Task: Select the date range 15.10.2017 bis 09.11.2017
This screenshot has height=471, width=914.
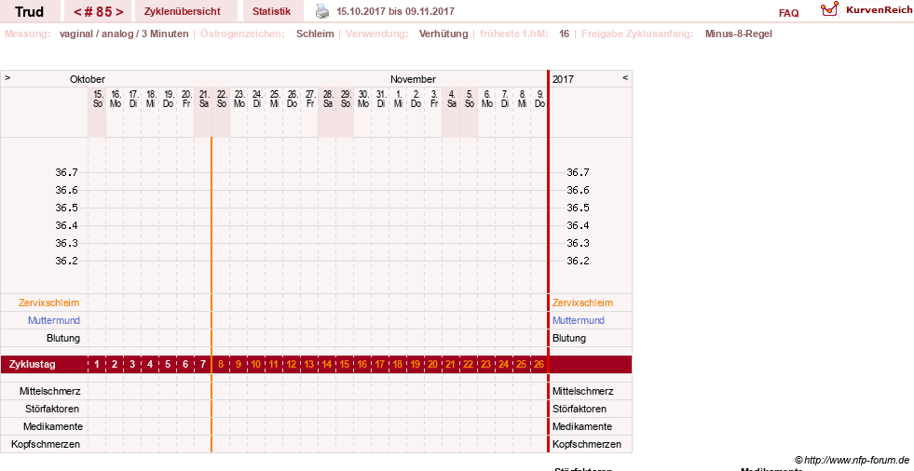Action: click(395, 11)
